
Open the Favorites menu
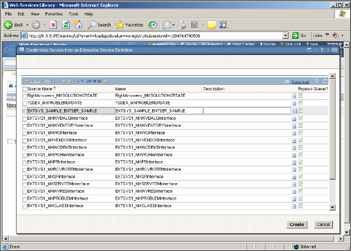(x=53, y=14)
